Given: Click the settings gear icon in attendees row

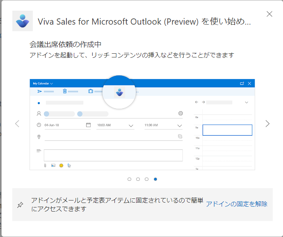Looking at the screenshot, I should click(180, 113).
